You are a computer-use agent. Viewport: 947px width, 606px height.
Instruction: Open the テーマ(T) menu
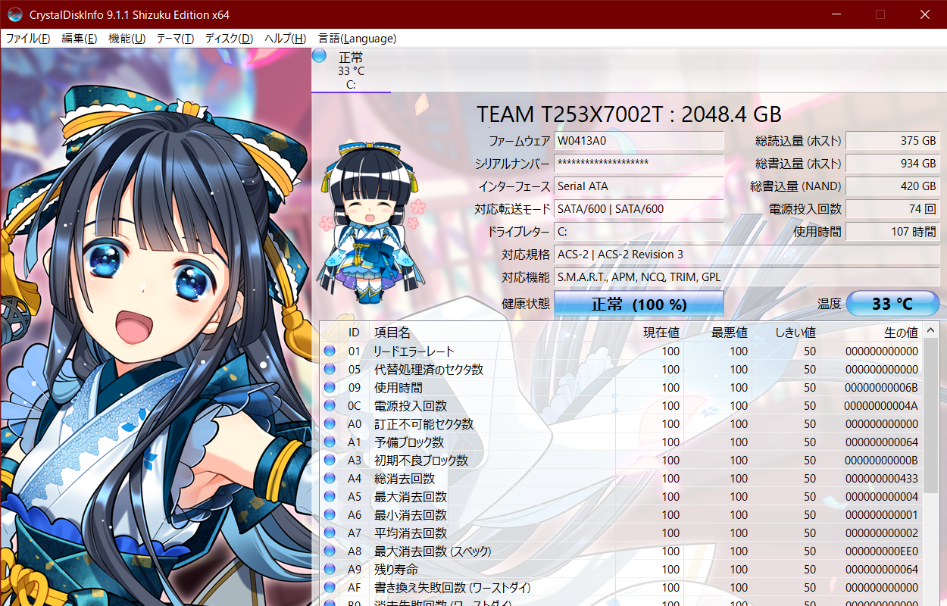(175, 39)
